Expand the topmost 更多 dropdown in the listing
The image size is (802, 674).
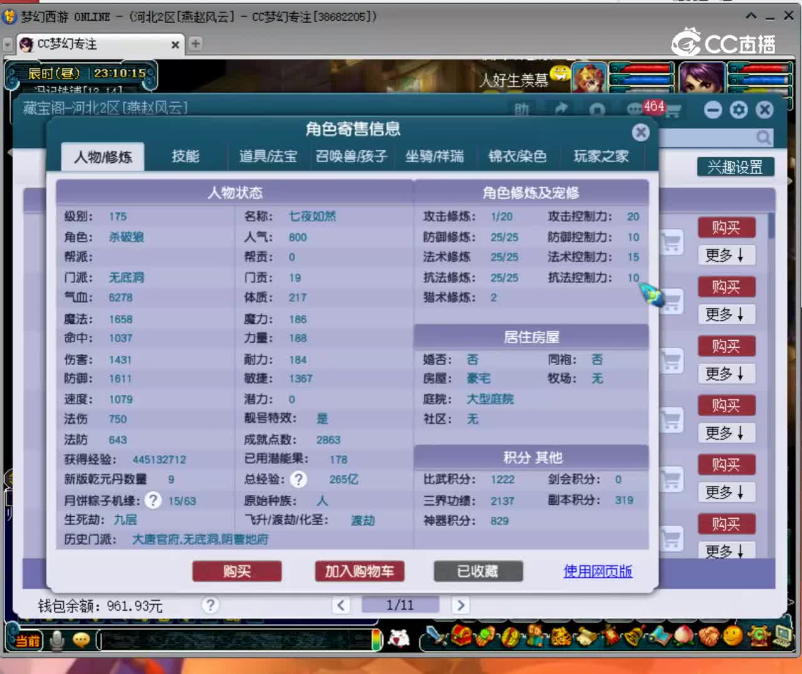pyautogui.click(x=726, y=255)
